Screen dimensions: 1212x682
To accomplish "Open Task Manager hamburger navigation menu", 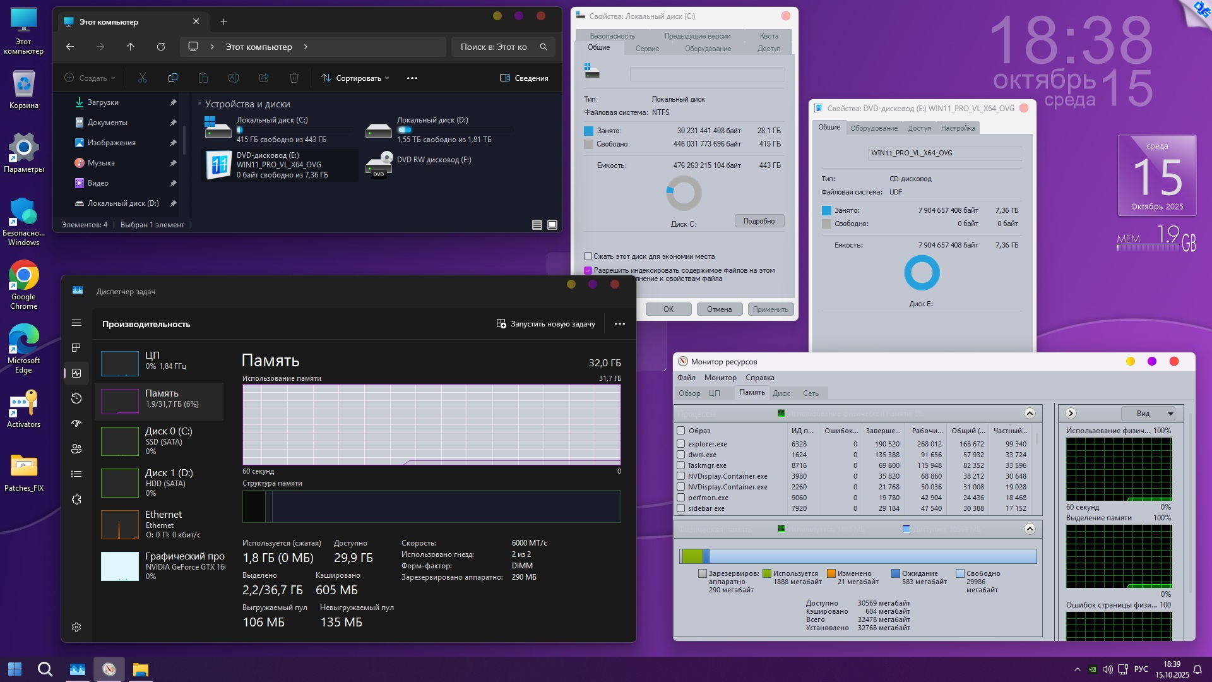I will point(76,323).
